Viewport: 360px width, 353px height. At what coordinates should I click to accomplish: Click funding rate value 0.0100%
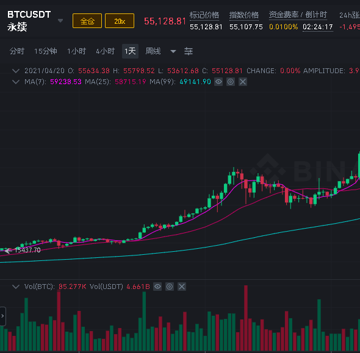(x=284, y=27)
